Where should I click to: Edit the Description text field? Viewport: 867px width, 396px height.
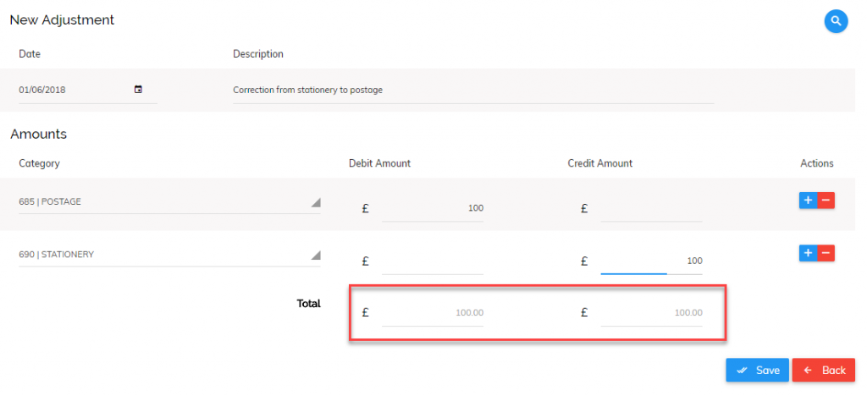[473, 90]
